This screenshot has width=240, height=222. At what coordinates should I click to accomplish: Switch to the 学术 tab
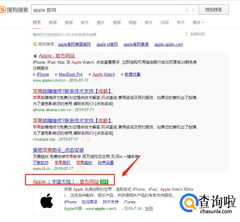point(180,22)
